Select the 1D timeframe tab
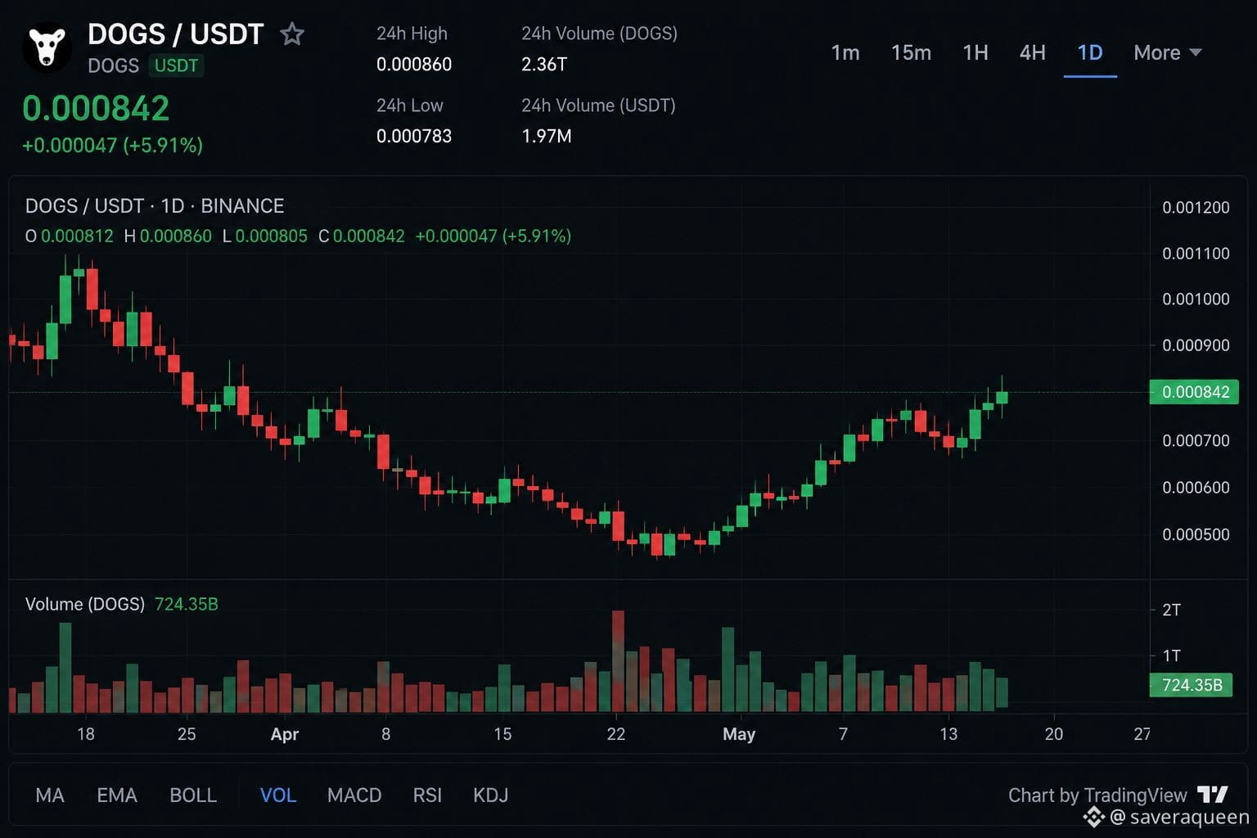Viewport: 1257px width, 838px height. click(1090, 52)
